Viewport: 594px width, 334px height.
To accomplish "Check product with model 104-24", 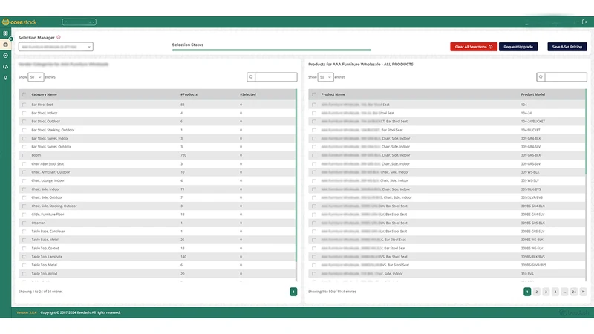I will click(x=313, y=113).
